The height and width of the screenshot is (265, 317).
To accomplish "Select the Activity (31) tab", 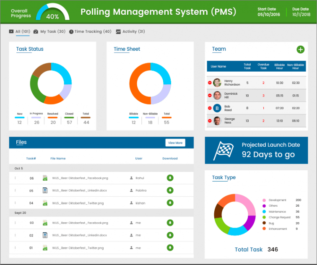I will tap(130, 31).
